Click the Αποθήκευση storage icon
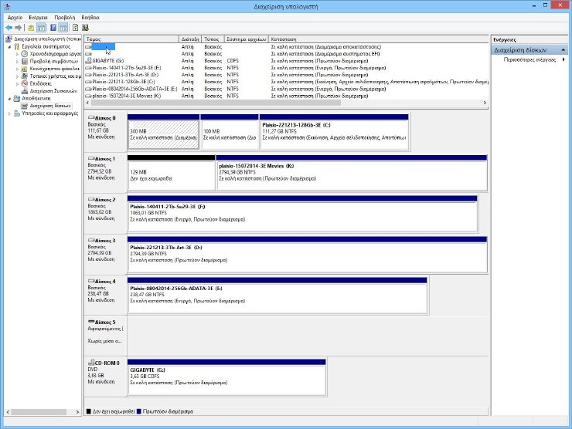The height and width of the screenshot is (429, 572). (16, 98)
